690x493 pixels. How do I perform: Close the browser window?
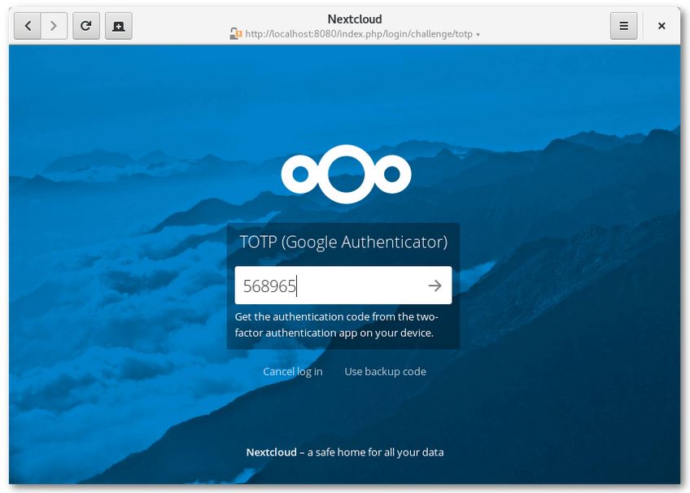click(x=662, y=26)
